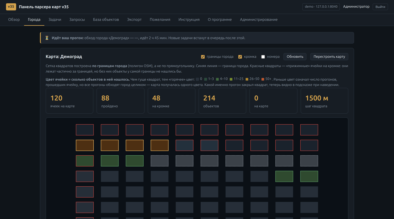The height and width of the screenshot is (219, 394).
Task: Click the «48 на кромке» stat card
Action: [x=171, y=101]
